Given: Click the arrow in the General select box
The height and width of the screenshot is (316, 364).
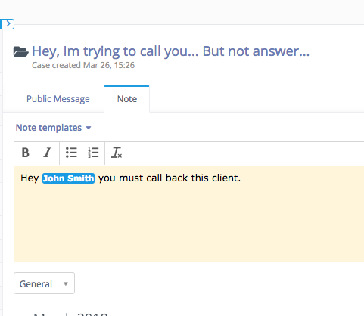Looking at the screenshot, I should [x=66, y=284].
